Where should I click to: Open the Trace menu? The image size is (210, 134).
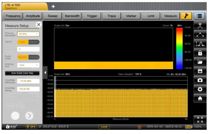[x=112, y=16]
